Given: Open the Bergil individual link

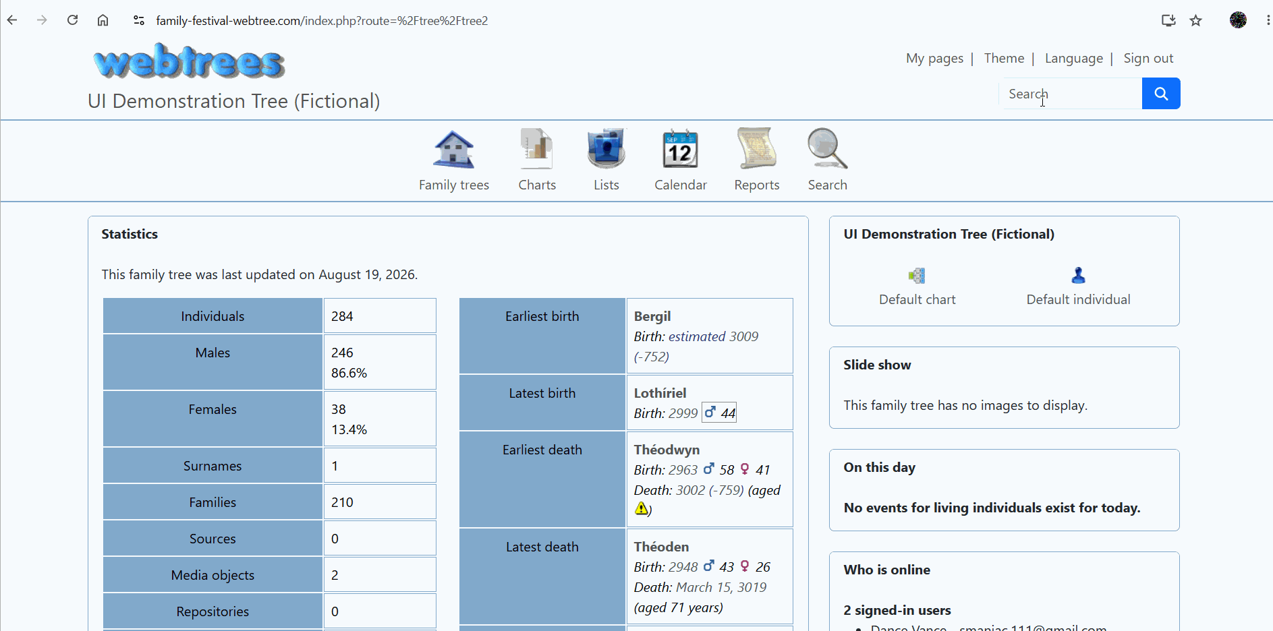Looking at the screenshot, I should tap(652, 316).
